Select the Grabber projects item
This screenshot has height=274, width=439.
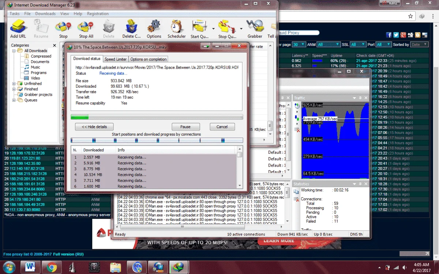point(38,95)
